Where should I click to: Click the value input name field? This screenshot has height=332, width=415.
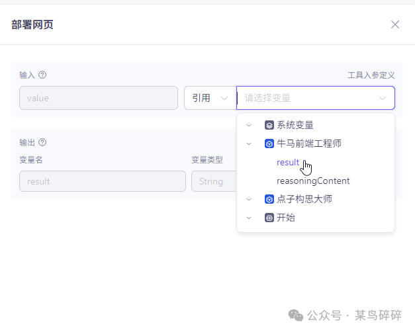(99, 98)
